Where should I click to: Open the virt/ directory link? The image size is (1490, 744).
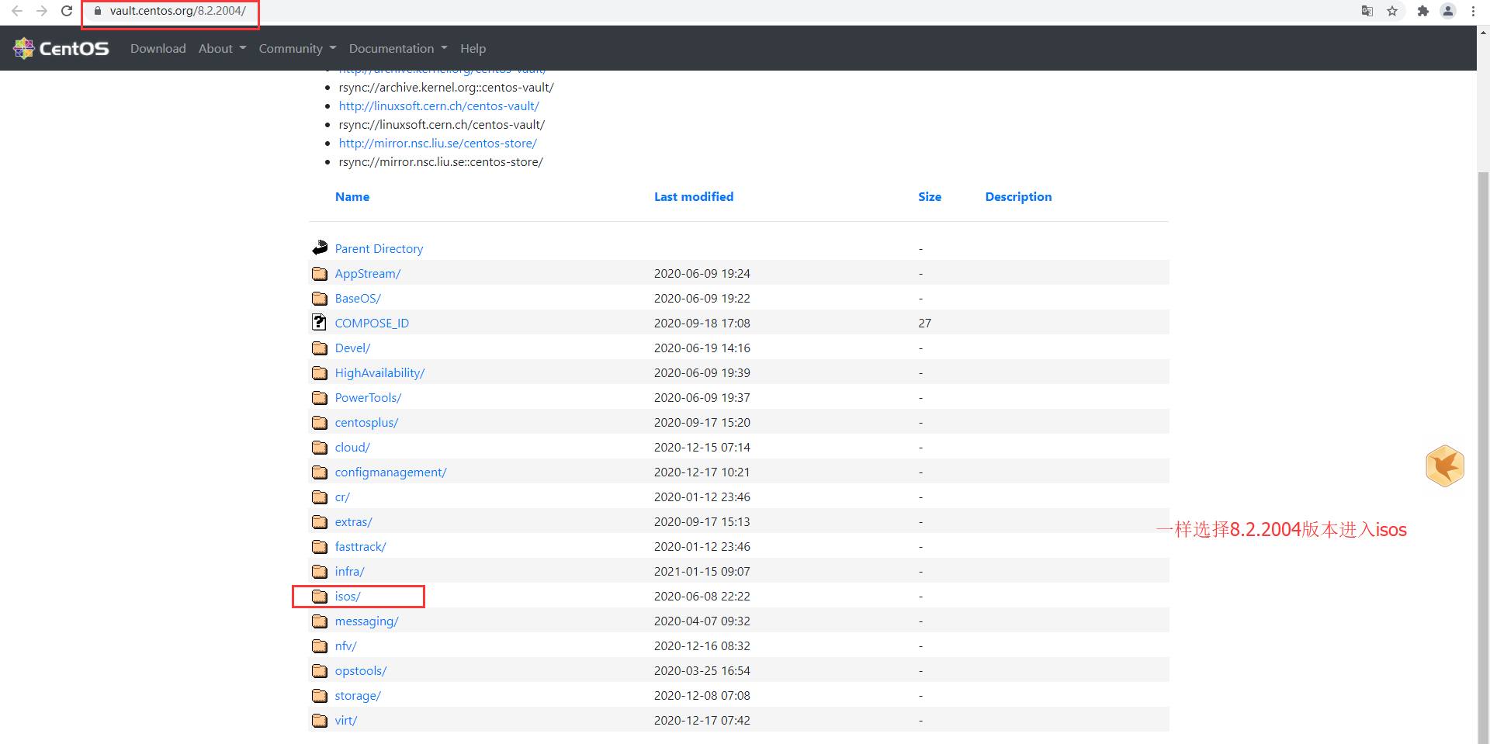coord(346,720)
